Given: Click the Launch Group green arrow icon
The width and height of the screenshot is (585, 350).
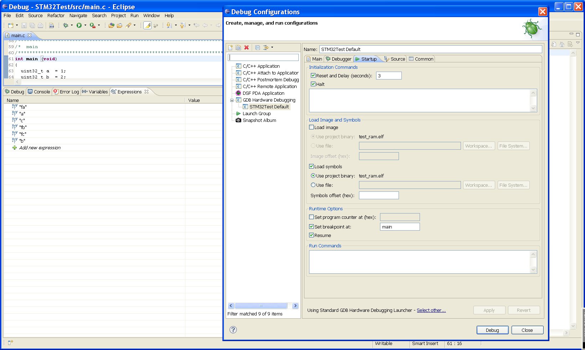Looking at the screenshot, I should pos(238,113).
